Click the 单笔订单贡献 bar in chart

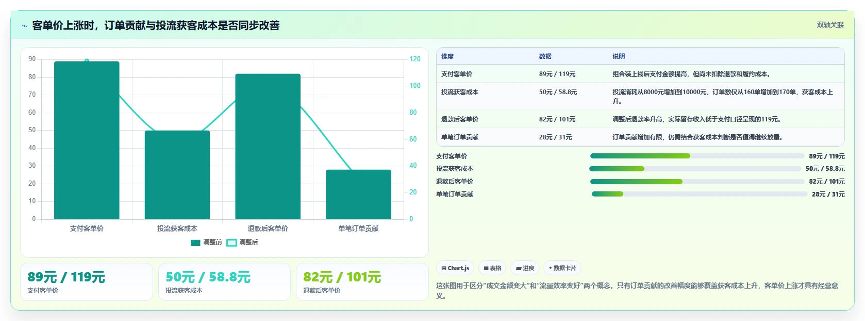358,194
